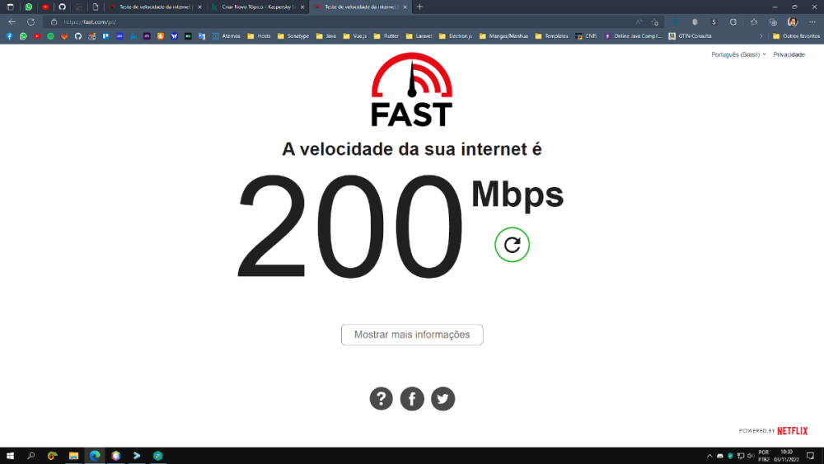Switch to the first Teste de velocidade tab
The image size is (824, 464).
pos(155,7)
